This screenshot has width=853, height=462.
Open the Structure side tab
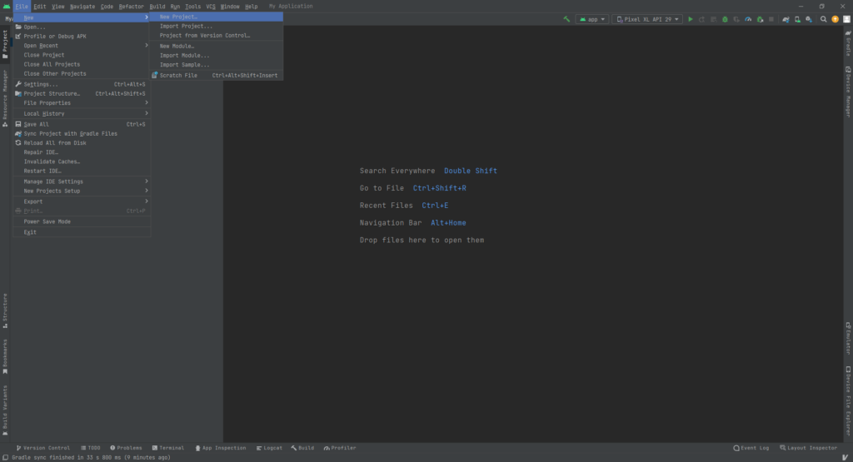[x=5, y=310]
